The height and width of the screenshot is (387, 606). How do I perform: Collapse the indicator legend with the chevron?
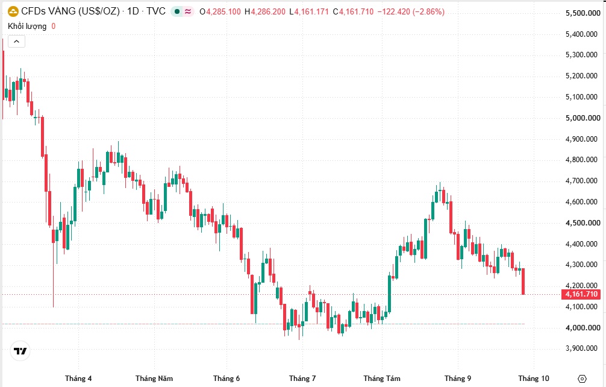tap(17, 42)
